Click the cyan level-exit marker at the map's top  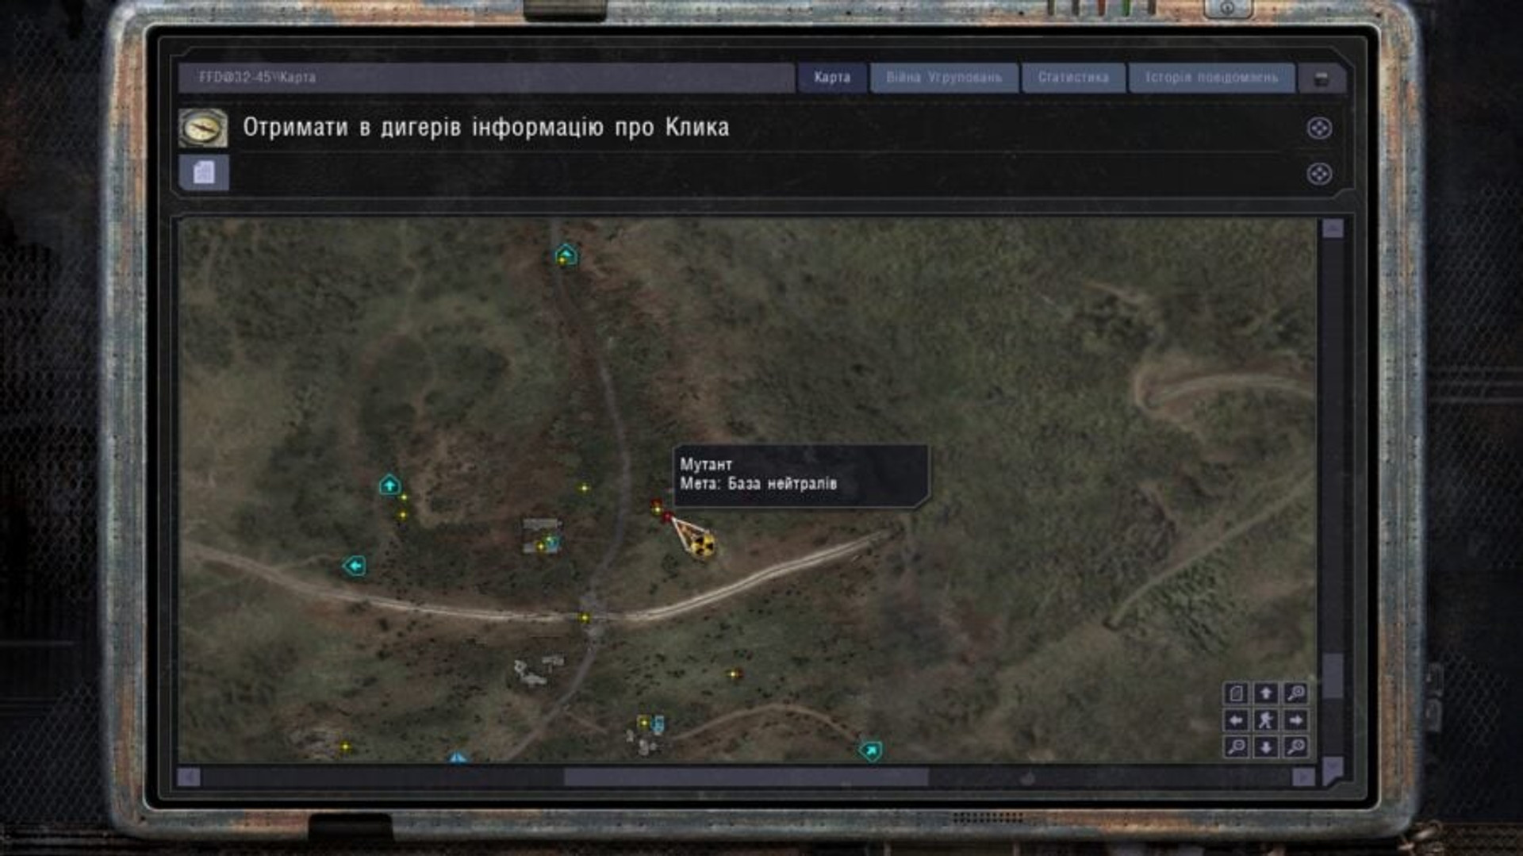tap(566, 255)
